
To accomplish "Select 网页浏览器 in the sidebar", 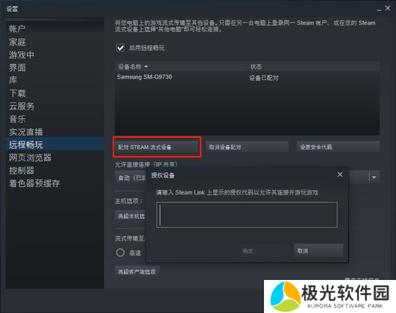I will (x=30, y=157).
